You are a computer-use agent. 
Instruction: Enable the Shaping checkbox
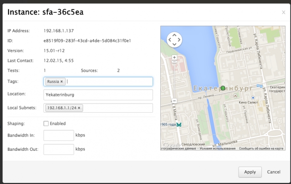tap(46, 124)
